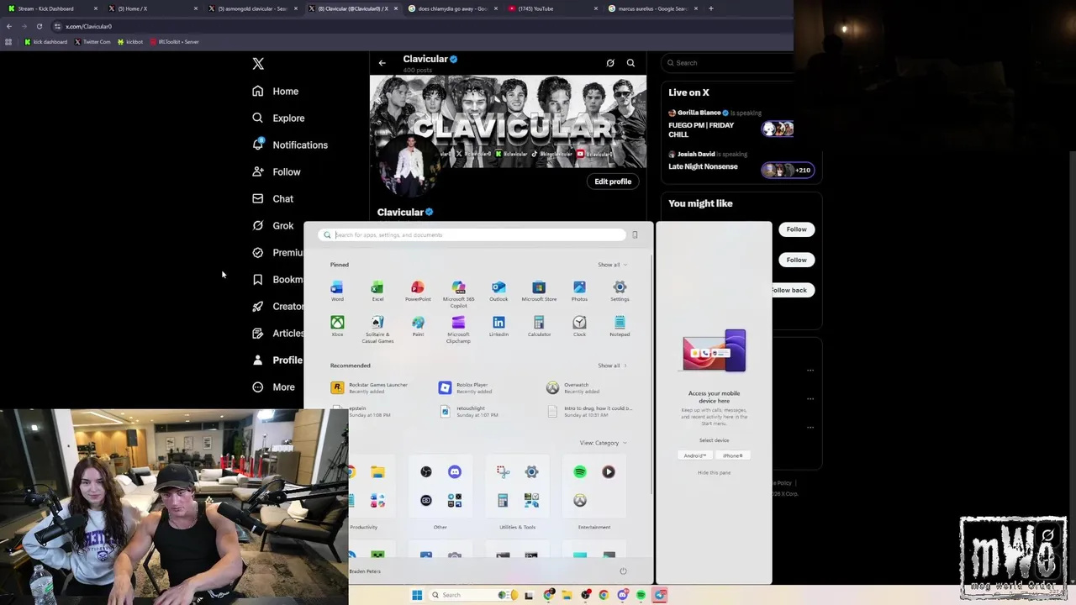The height and width of the screenshot is (605, 1076).
Task: Open Chat in X sidebar
Action: [x=272, y=199]
